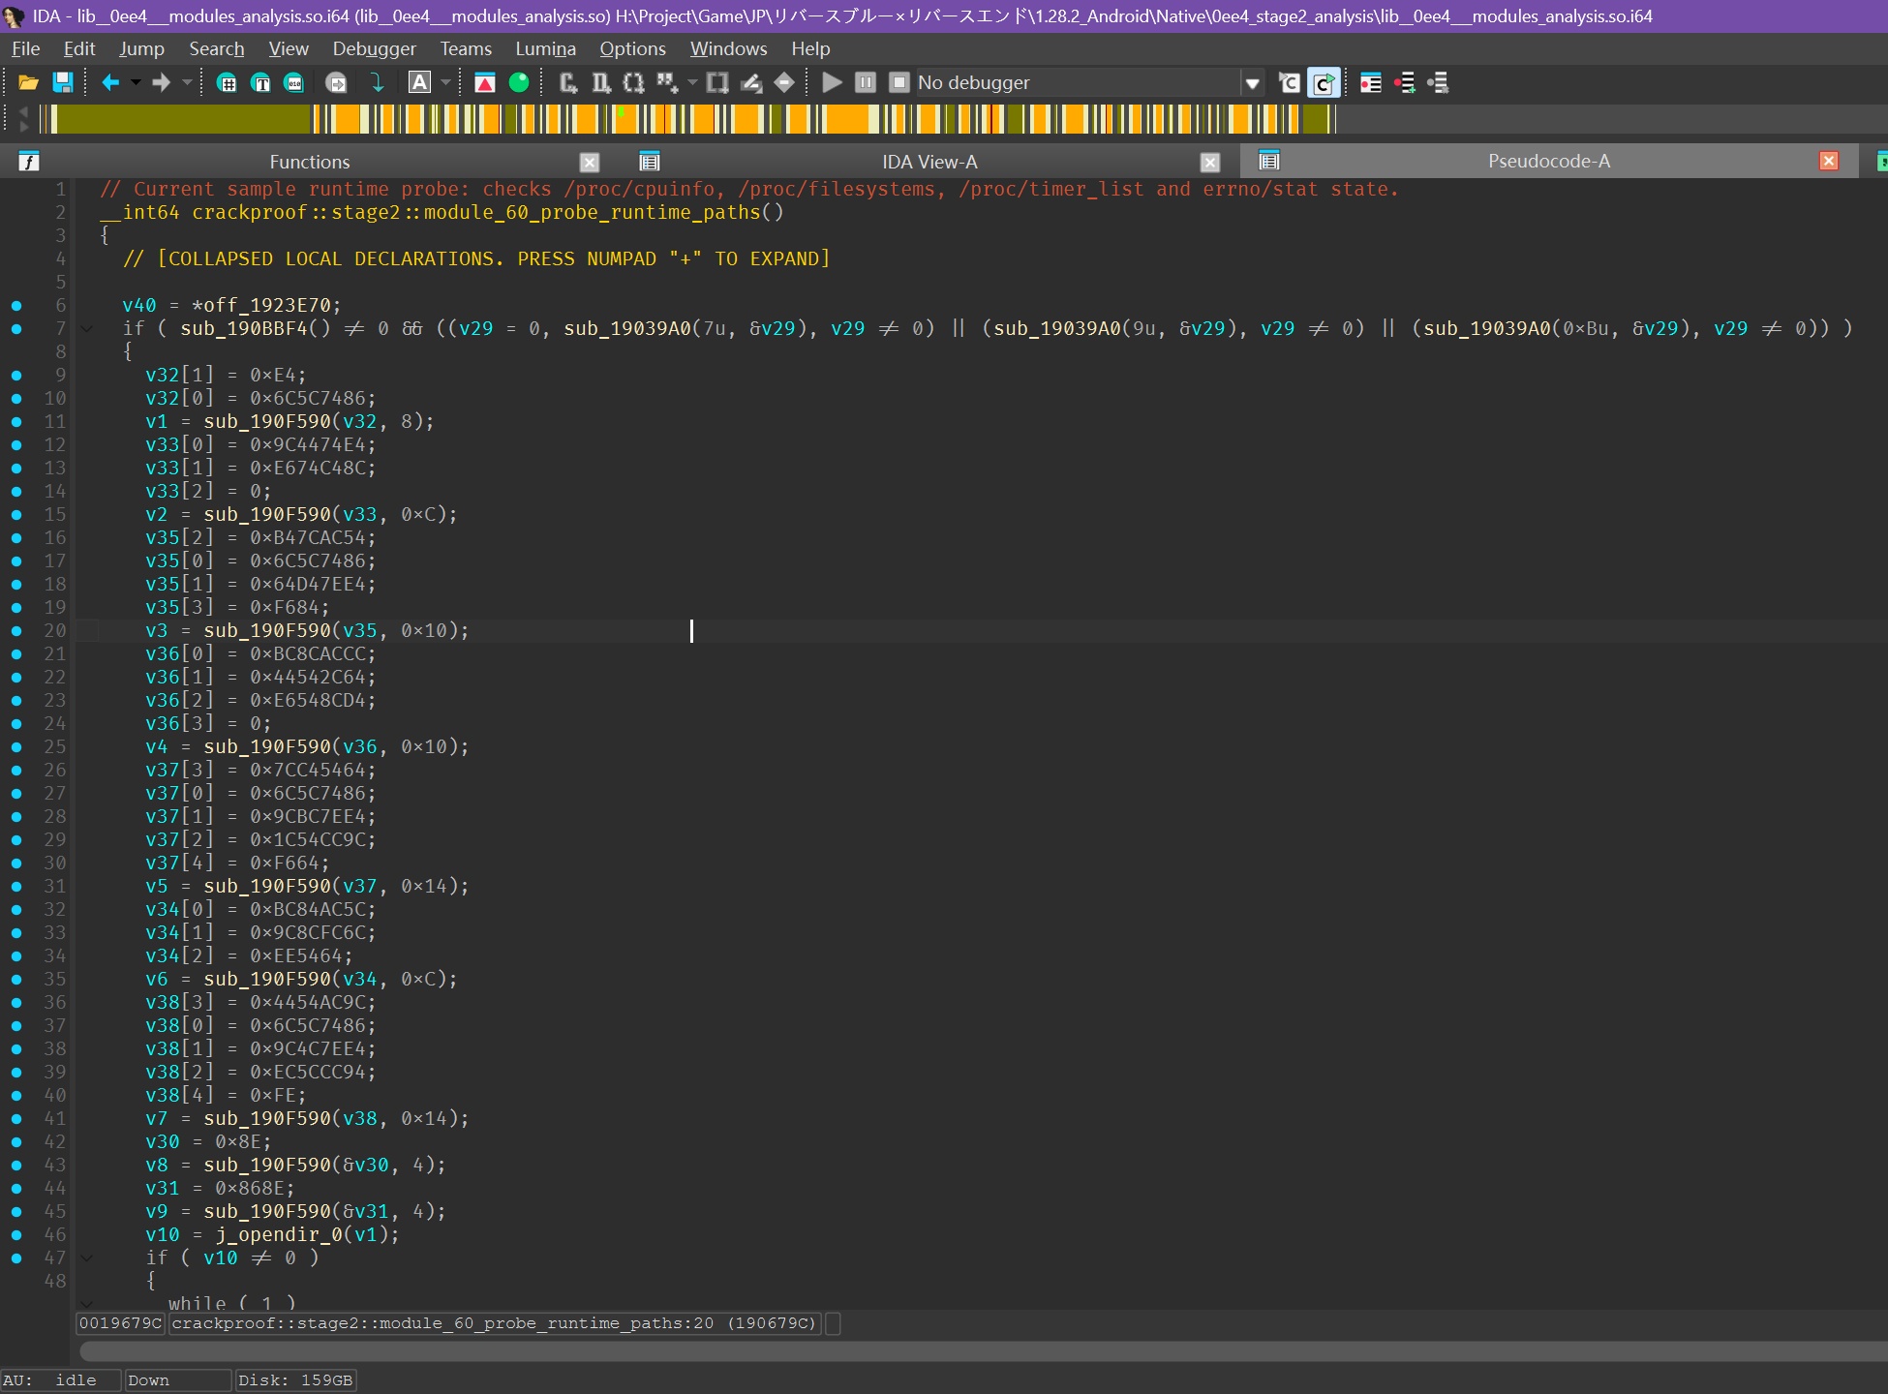The height and width of the screenshot is (1394, 1888).
Task: Toggle breakpoint dot on line 20
Action: [16, 631]
